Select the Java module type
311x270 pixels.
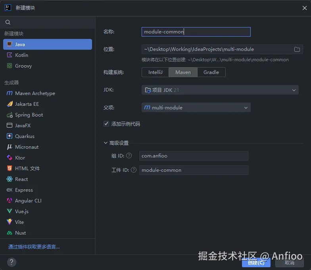[x=48, y=45]
